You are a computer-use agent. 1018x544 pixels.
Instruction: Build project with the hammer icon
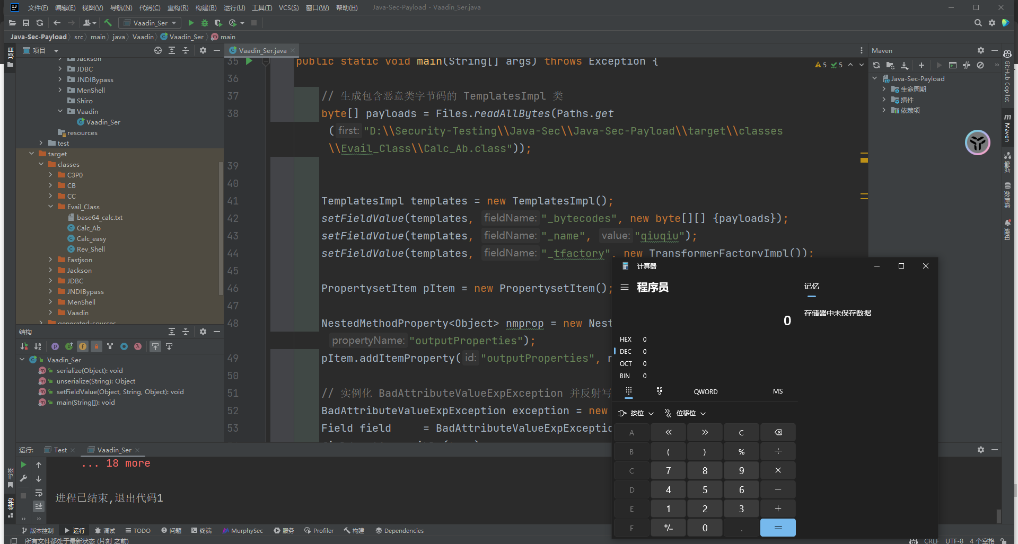[108, 23]
